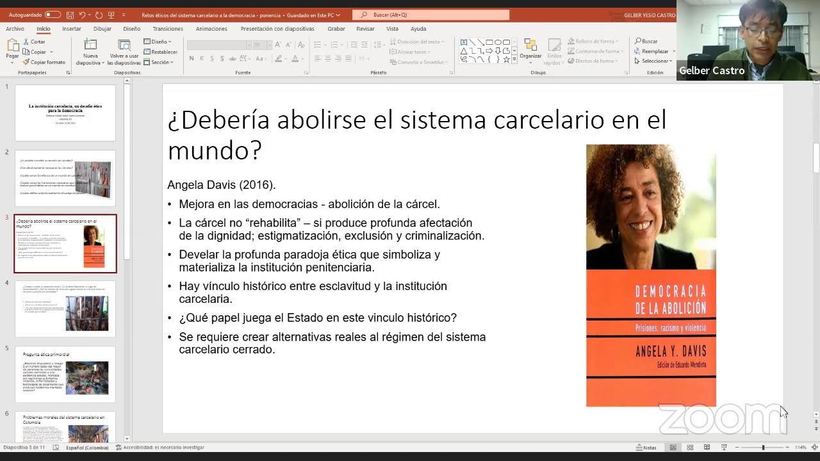Select the text box shape in gallery
Viewport: 820px width, 461px height.
point(464,42)
